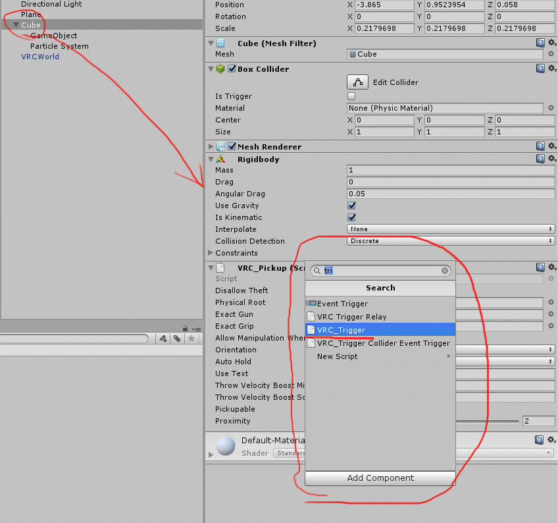Search by label tag icon
This screenshot has width=558, height=523.
pyautogui.click(x=177, y=339)
